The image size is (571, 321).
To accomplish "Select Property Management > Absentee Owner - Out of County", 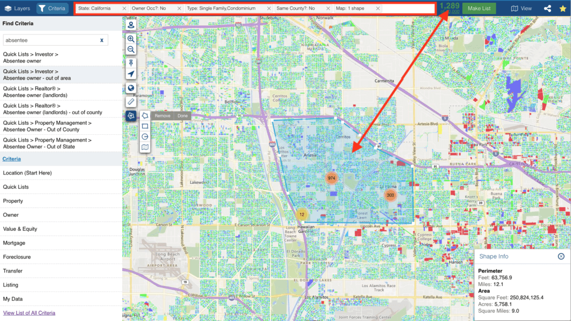I will click(x=61, y=126).
